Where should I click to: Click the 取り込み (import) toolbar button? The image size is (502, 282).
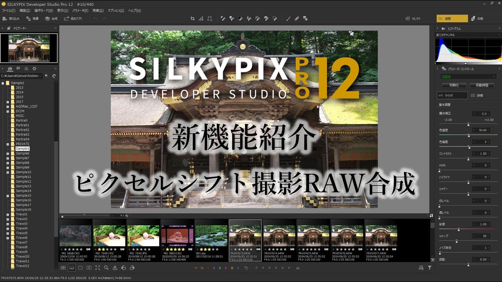[11, 18]
